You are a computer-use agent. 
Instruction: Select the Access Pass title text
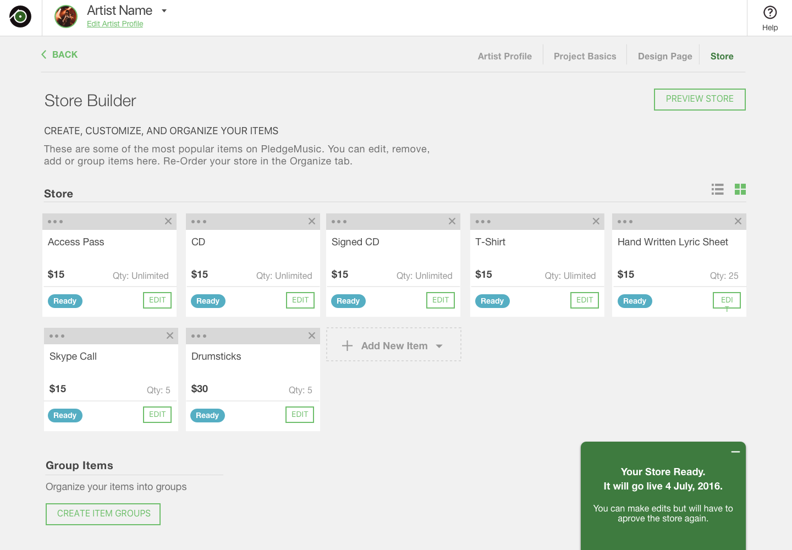point(76,242)
